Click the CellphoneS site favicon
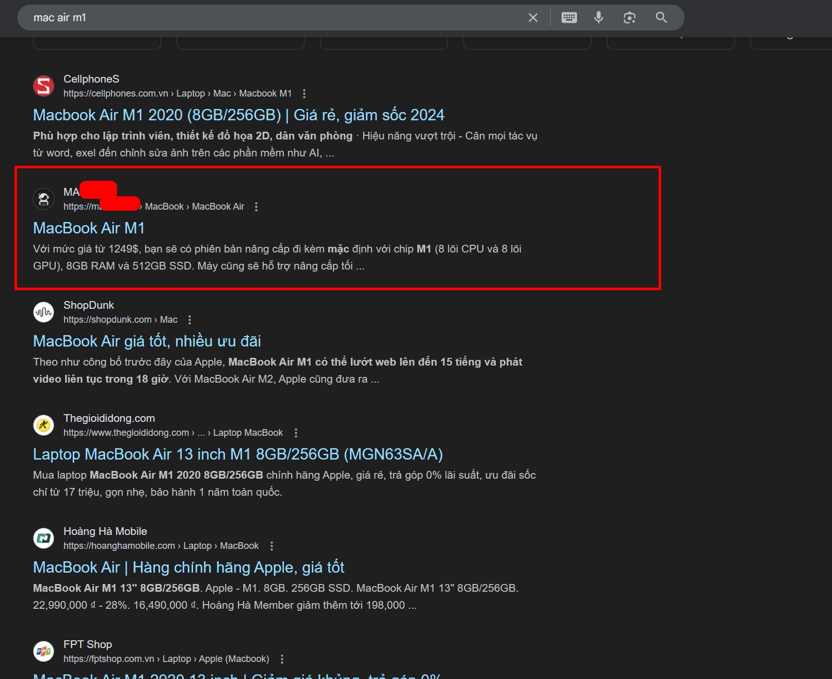832x679 pixels. (44, 86)
